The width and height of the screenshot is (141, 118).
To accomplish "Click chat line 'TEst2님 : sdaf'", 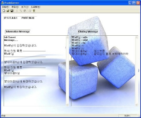I will [x=80, y=40].
